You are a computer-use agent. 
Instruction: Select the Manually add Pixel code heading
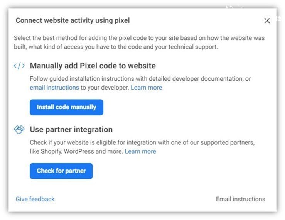click(93, 66)
